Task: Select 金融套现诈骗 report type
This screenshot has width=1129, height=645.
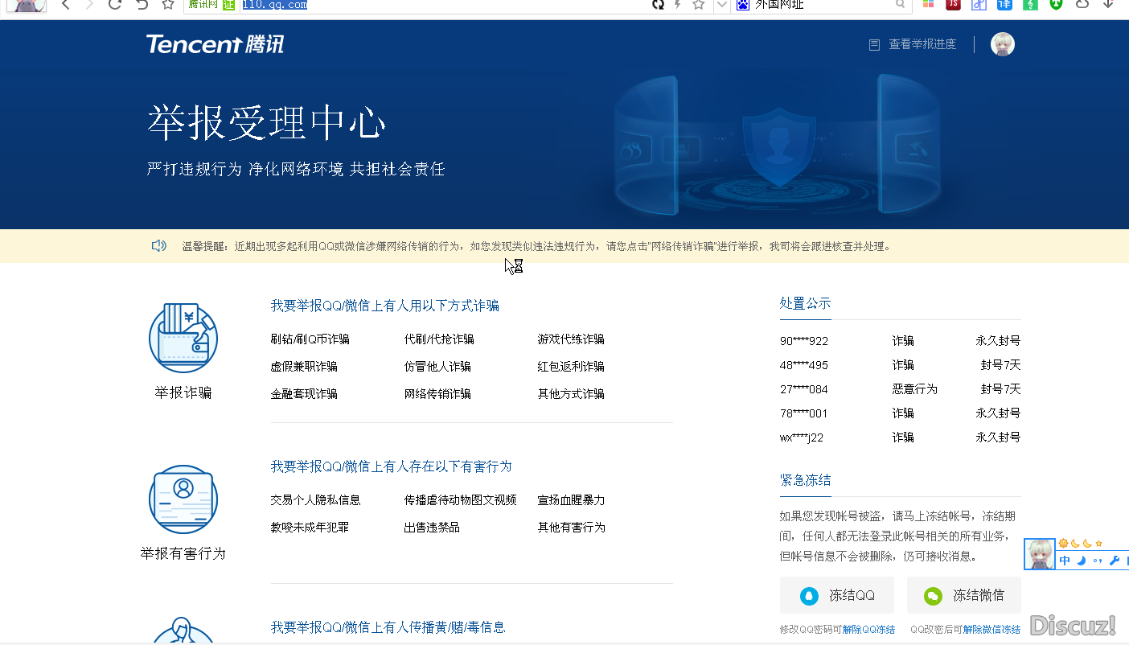Action: coord(304,394)
